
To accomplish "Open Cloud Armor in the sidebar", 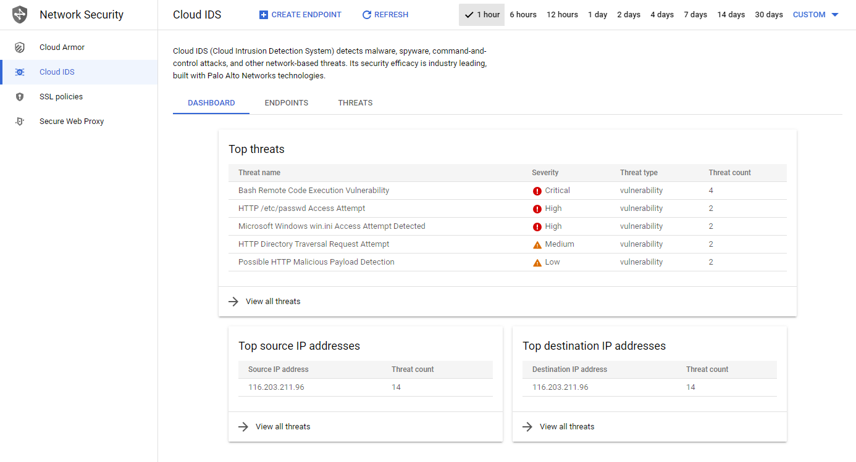I will (79, 47).
